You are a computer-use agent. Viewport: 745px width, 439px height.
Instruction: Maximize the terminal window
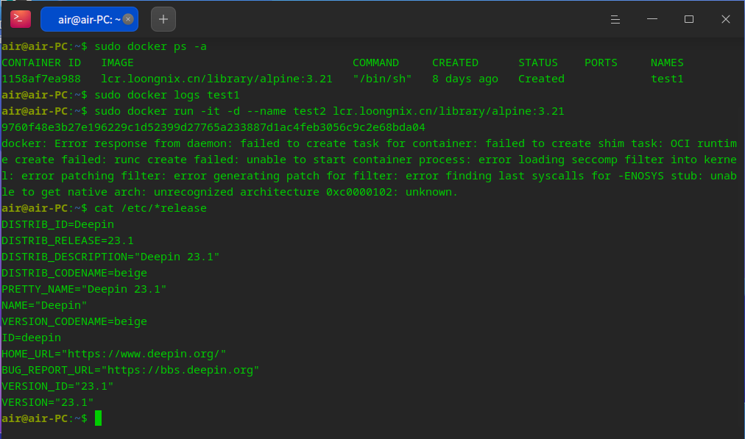point(689,19)
